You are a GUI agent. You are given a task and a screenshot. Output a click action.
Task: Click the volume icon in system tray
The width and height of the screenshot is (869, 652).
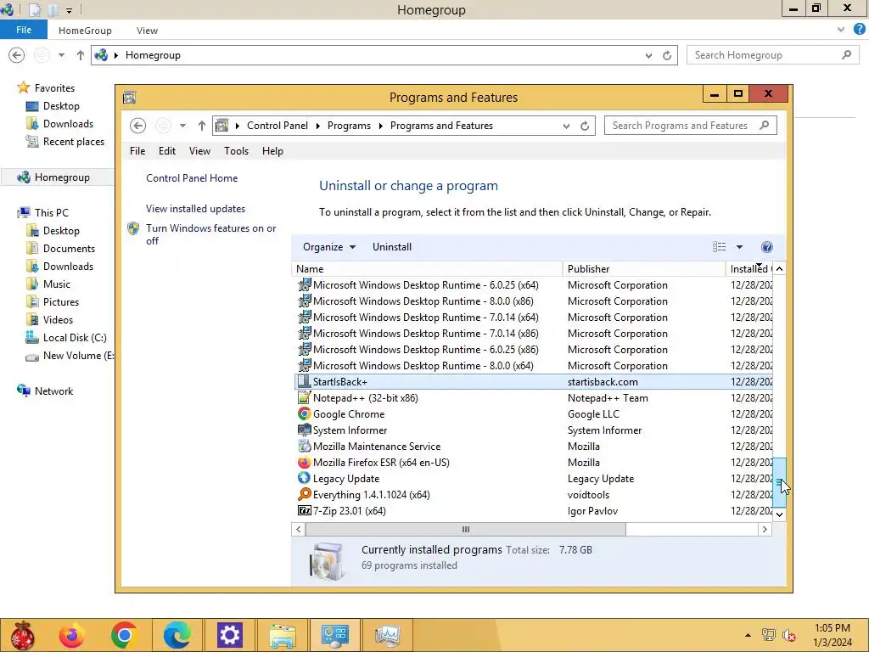pos(789,635)
